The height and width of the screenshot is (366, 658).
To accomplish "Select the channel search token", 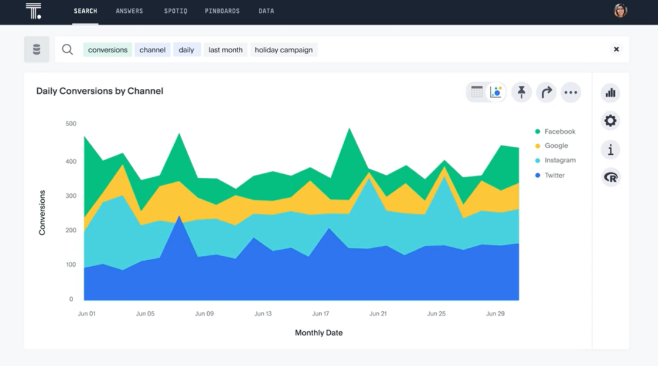I will click(x=152, y=49).
